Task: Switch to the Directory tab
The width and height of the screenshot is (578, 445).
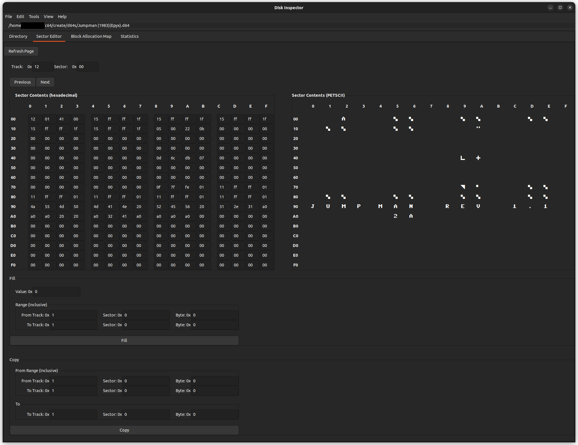Action: point(18,36)
